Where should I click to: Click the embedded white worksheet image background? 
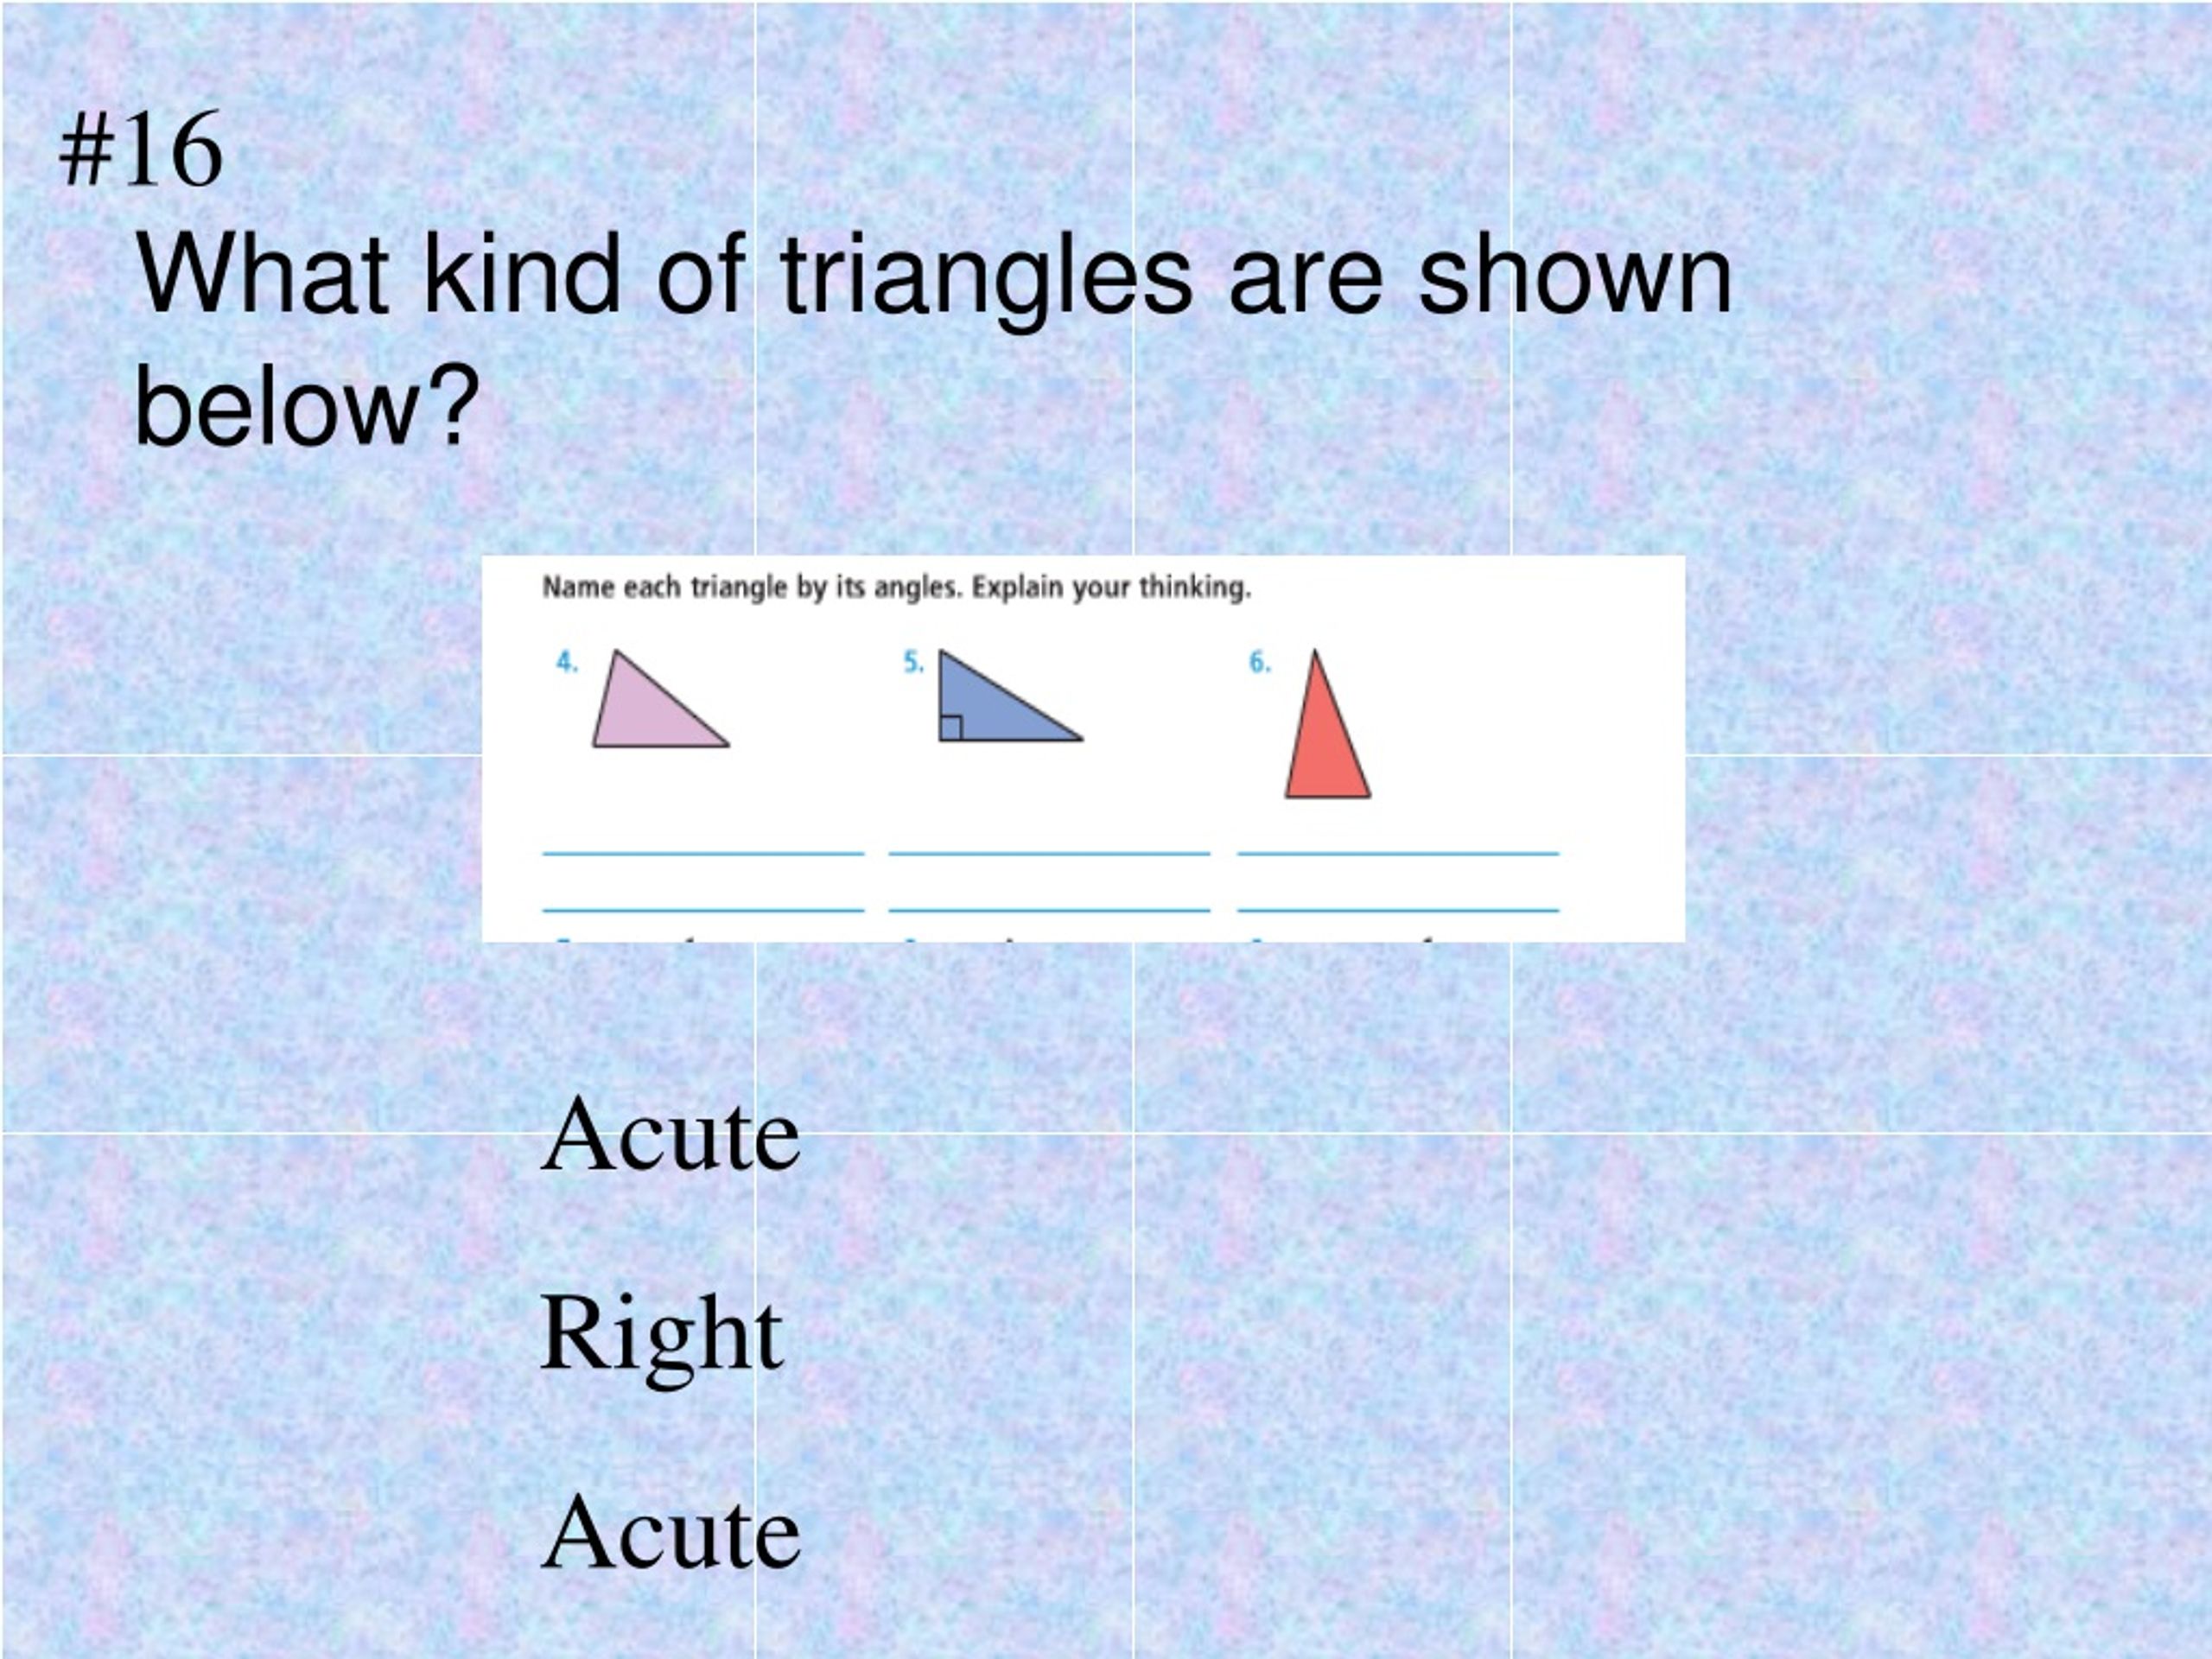pos(1083,749)
